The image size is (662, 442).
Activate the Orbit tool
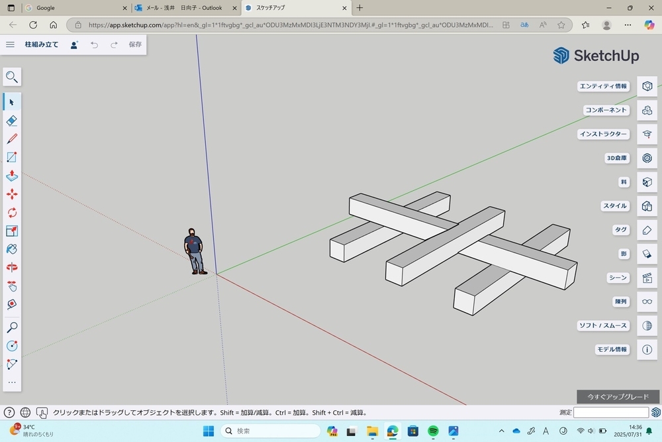click(12, 268)
